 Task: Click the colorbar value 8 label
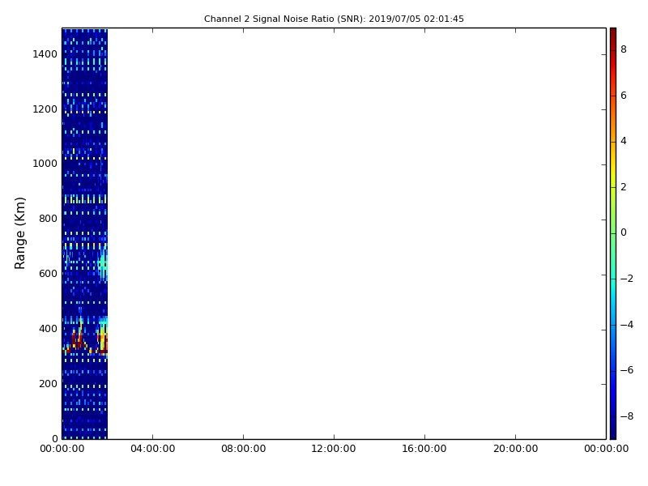pos(624,49)
